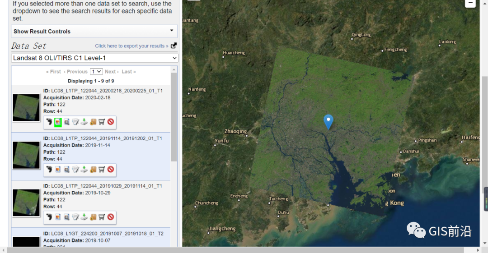Click the results list vertical scrollbar
Viewport: 488px width, 253px height.
pyautogui.click(x=174, y=117)
